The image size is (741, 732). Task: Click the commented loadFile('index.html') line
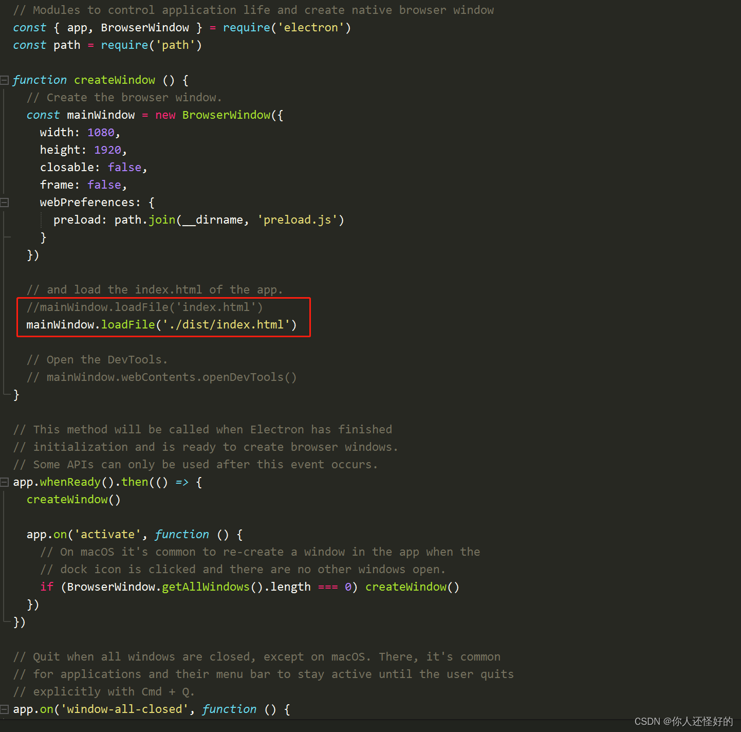coord(145,307)
